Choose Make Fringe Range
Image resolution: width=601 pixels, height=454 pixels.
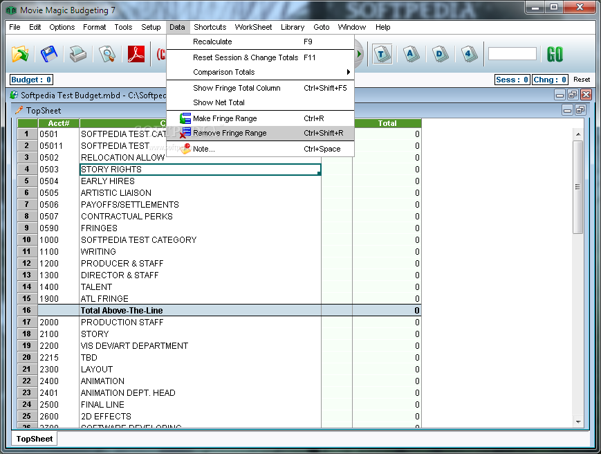(x=260, y=118)
